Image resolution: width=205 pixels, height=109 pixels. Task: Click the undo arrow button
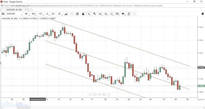pyautogui.click(x=129, y=14)
